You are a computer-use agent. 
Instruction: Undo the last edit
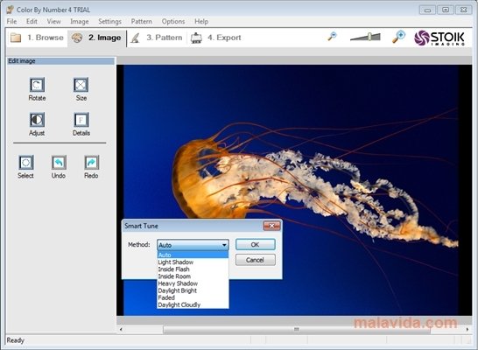point(59,163)
